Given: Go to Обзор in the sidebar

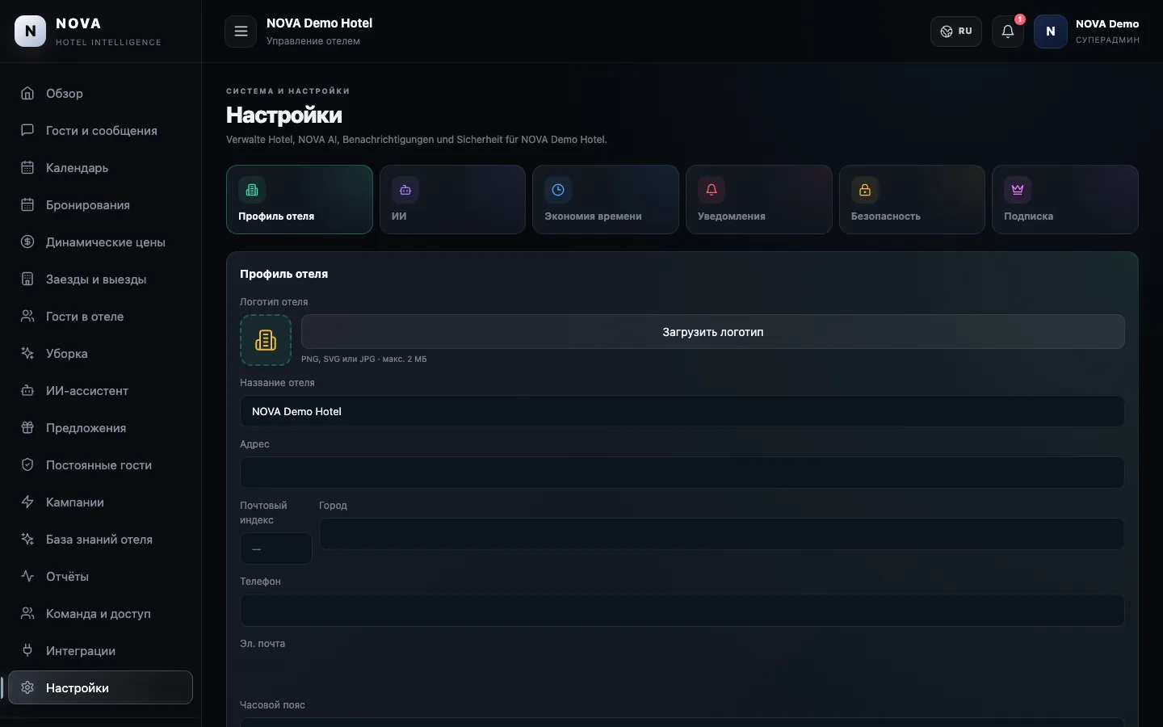Looking at the screenshot, I should coord(100,94).
